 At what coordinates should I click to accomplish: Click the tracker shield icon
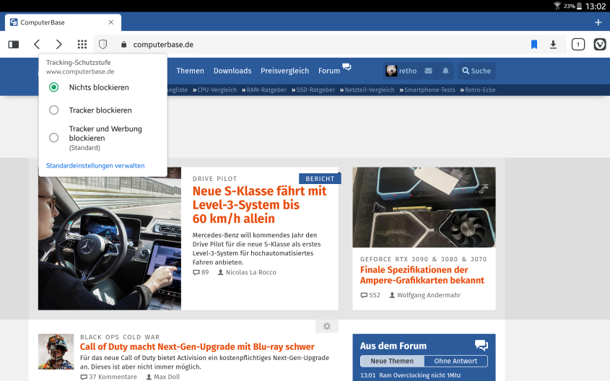(x=103, y=44)
